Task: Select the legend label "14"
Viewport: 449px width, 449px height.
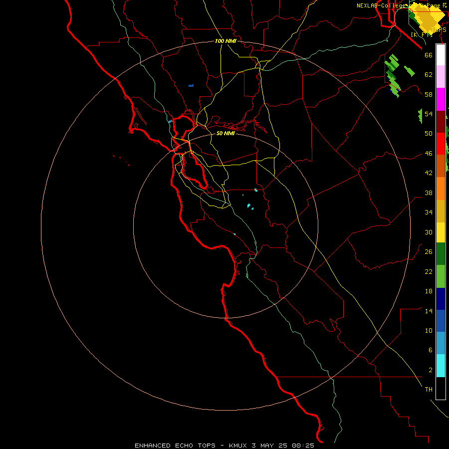Action: point(429,311)
